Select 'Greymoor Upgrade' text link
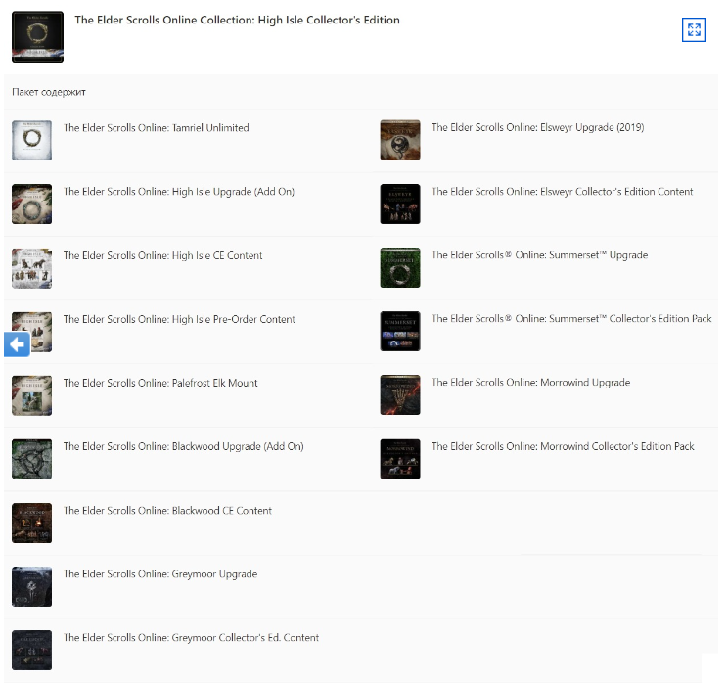Screen dimensions: 727x684 pyautogui.click(x=160, y=574)
